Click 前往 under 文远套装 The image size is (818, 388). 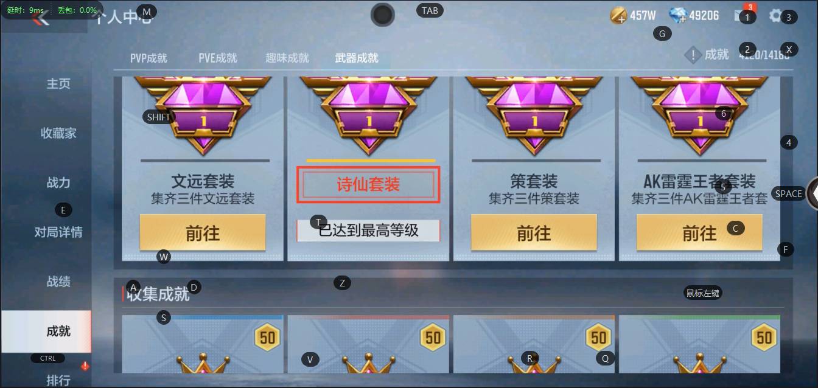click(203, 232)
